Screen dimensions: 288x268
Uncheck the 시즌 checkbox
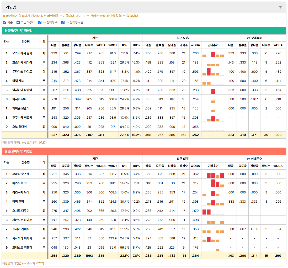(5, 22)
